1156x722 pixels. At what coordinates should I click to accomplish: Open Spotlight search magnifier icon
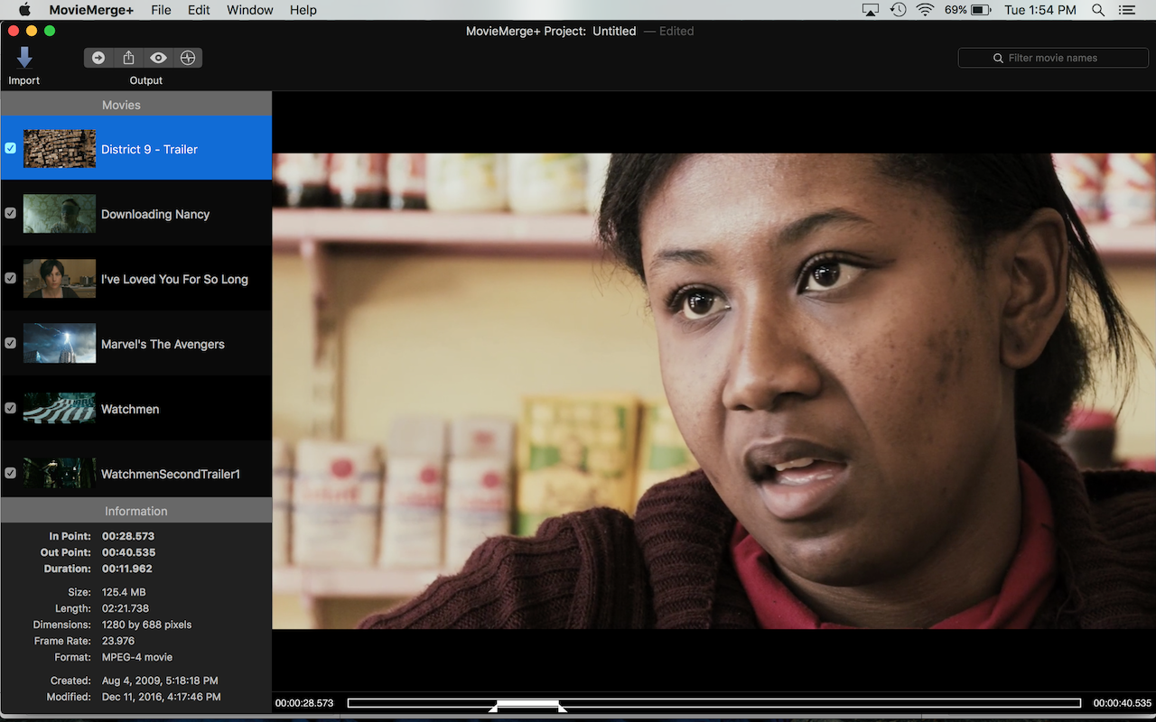coord(1098,10)
